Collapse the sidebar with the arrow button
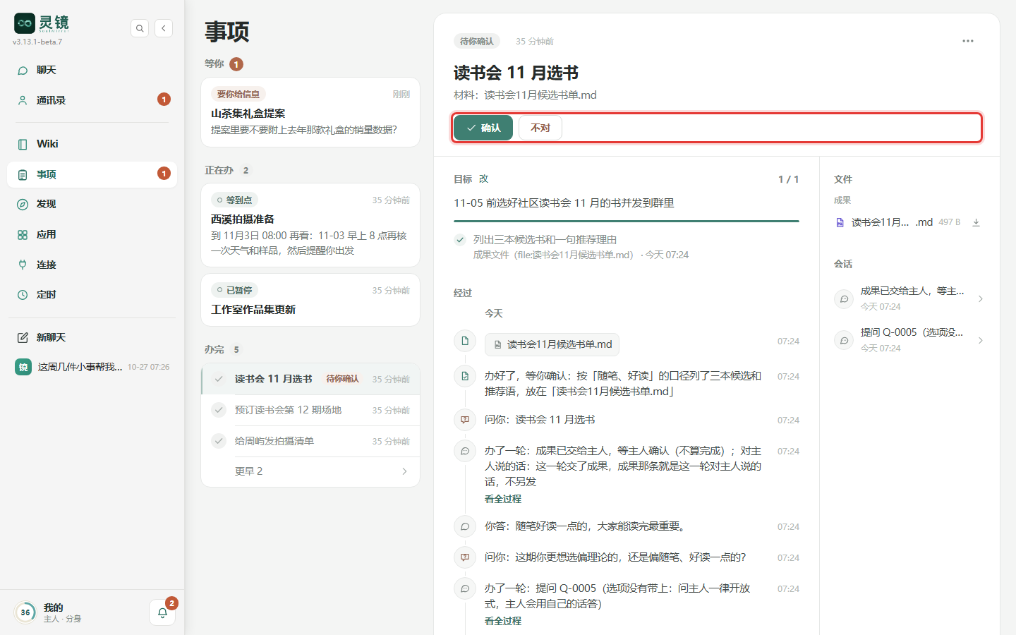This screenshot has height=635, width=1016. [164, 28]
